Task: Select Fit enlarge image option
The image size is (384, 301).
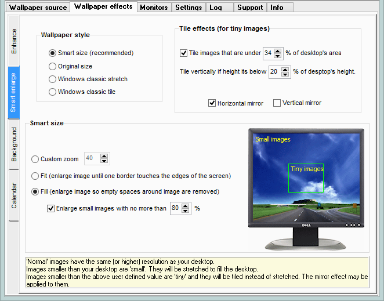Action: coord(35,176)
